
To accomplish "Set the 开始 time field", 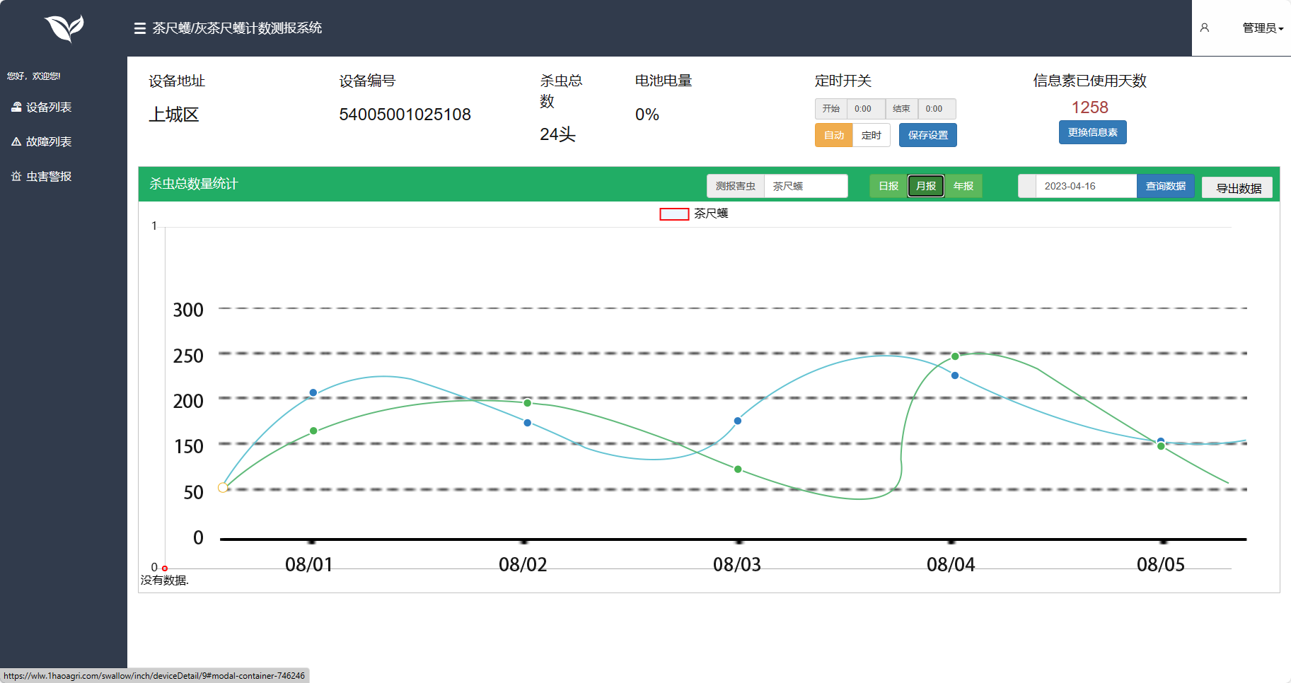I will tap(866, 109).
